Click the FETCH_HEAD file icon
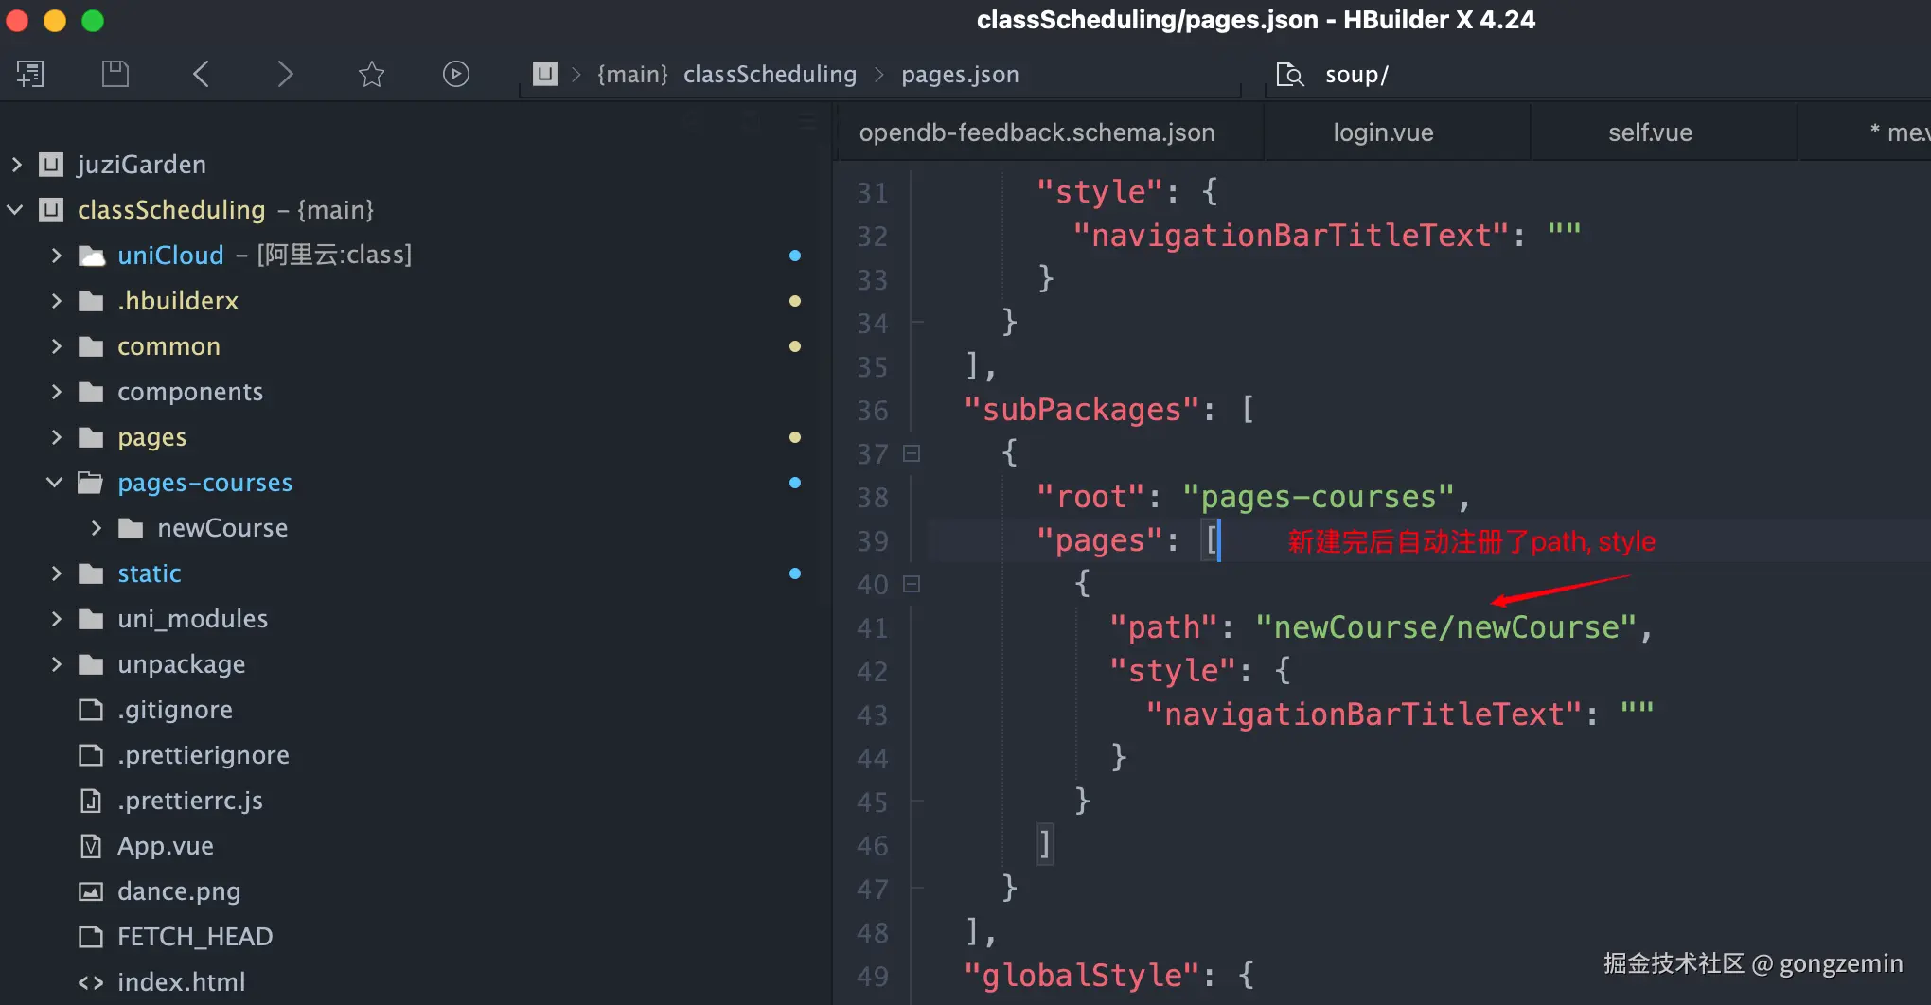 click(91, 937)
